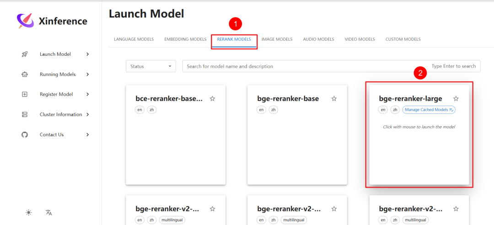Switch to the Embedding Models tab
The width and height of the screenshot is (494, 225).
(x=185, y=39)
